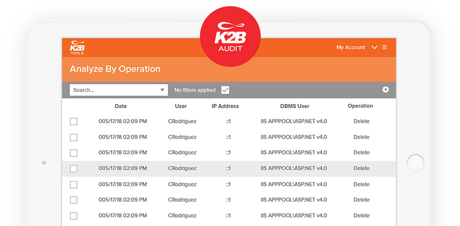Image resolution: width=460 pixels, height=226 pixels.
Task: Open the settings gear icon
Action: (x=385, y=90)
